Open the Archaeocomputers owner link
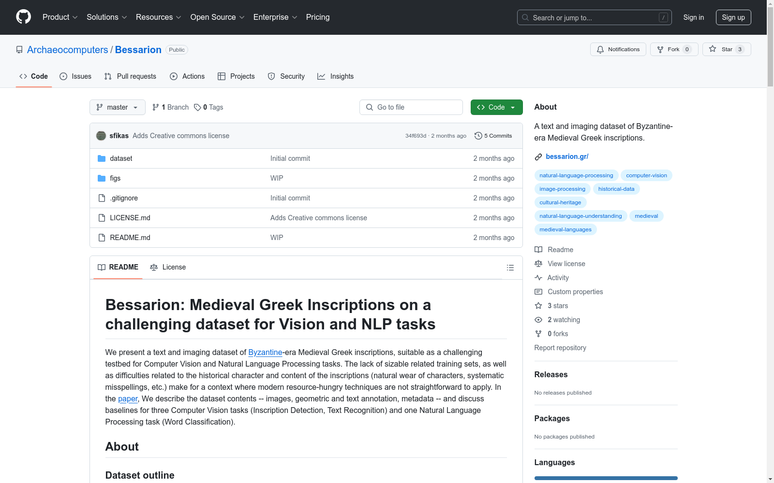774x483 pixels. point(68,50)
